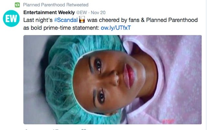Follow the #Scandal hashtag
The height and width of the screenshot is (130, 207).
click(x=66, y=20)
